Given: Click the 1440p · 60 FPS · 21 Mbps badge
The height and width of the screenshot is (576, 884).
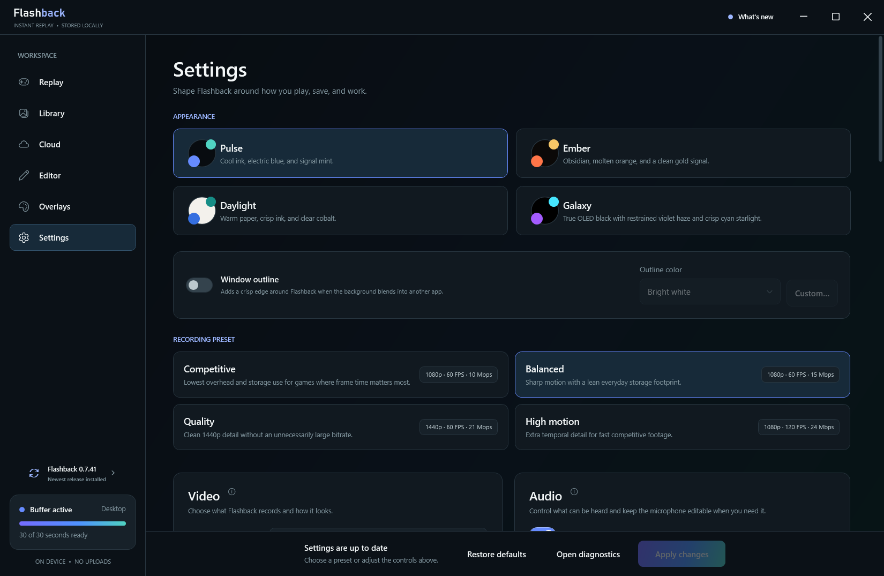Looking at the screenshot, I should pos(459,427).
